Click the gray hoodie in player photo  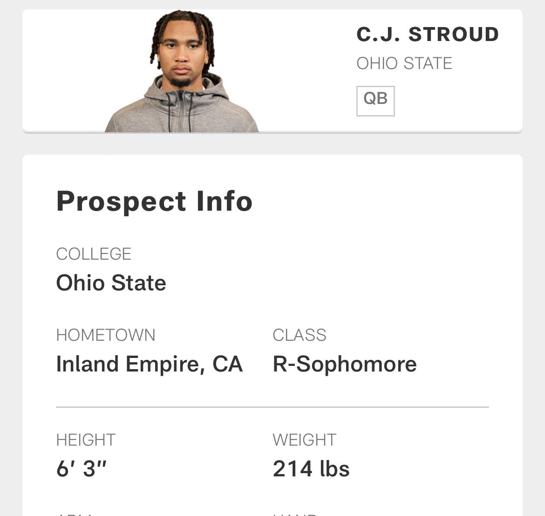[x=182, y=111]
